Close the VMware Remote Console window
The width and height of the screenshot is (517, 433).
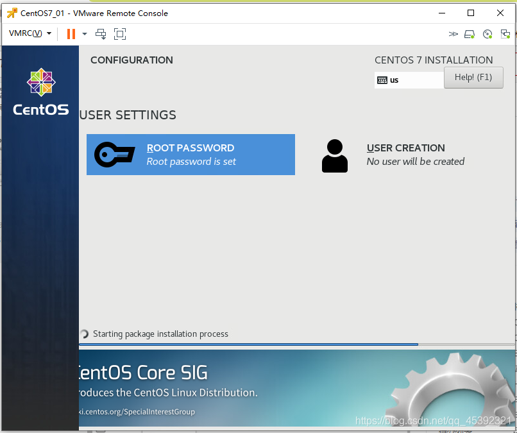coord(500,13)
